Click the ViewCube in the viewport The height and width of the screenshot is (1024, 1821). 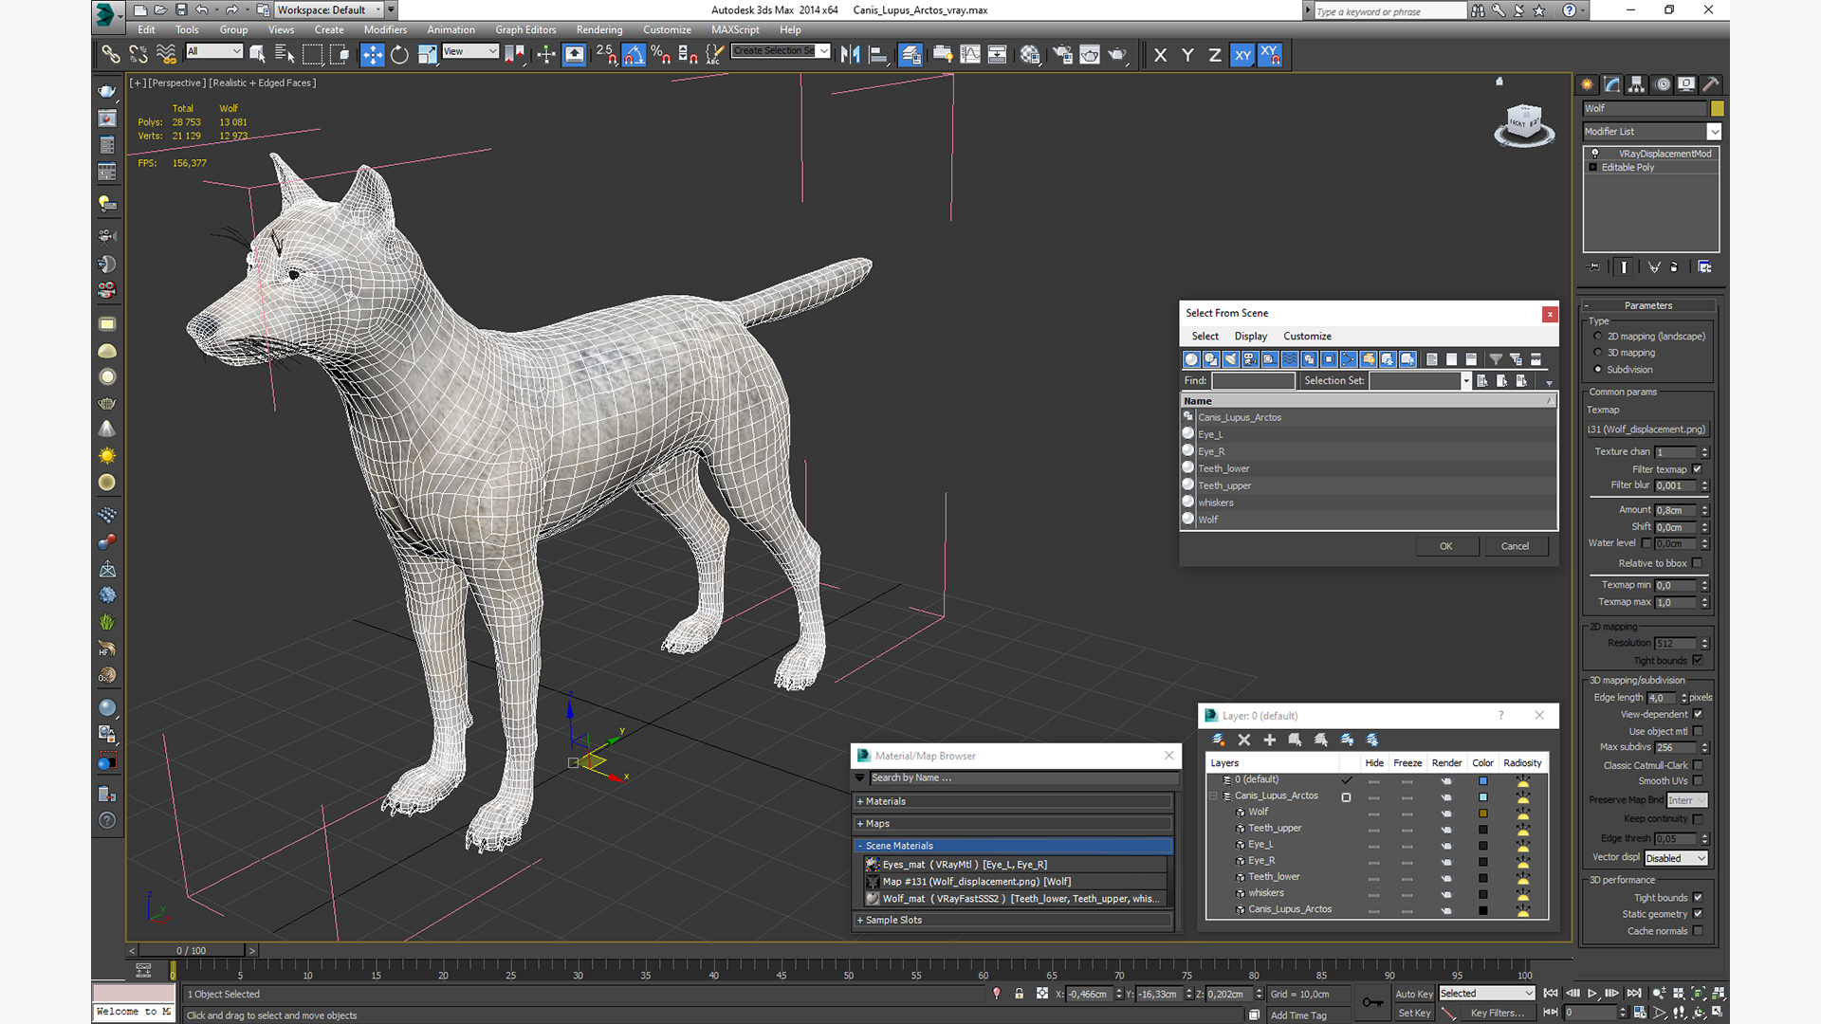pos(1524,124)
